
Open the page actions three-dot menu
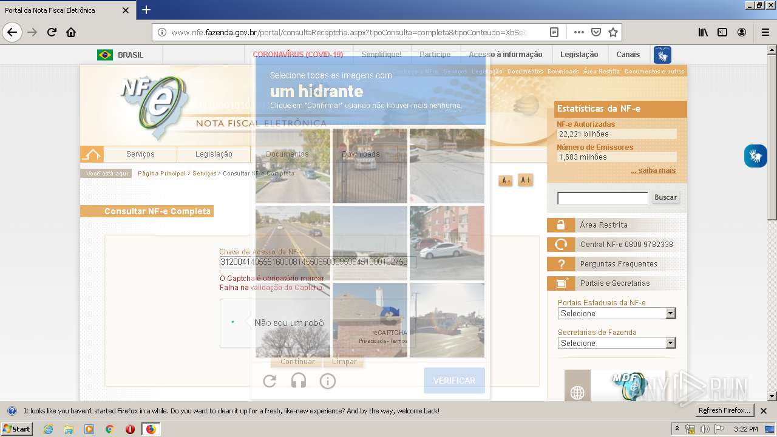[579, 32]
